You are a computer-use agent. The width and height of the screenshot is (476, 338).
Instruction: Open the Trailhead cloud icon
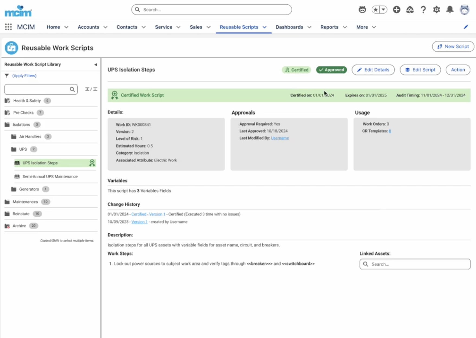click(410, 10)
